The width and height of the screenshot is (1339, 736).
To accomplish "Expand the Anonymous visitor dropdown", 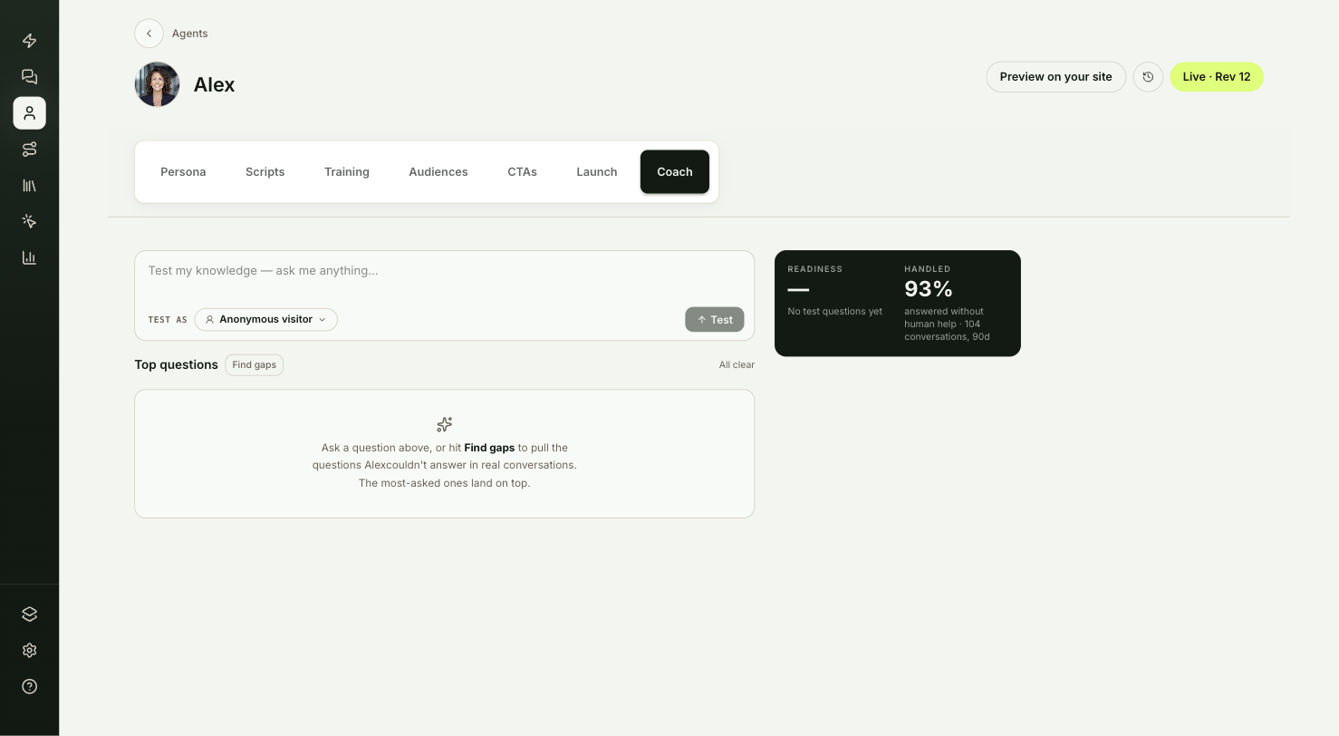I will click(265, 319).
